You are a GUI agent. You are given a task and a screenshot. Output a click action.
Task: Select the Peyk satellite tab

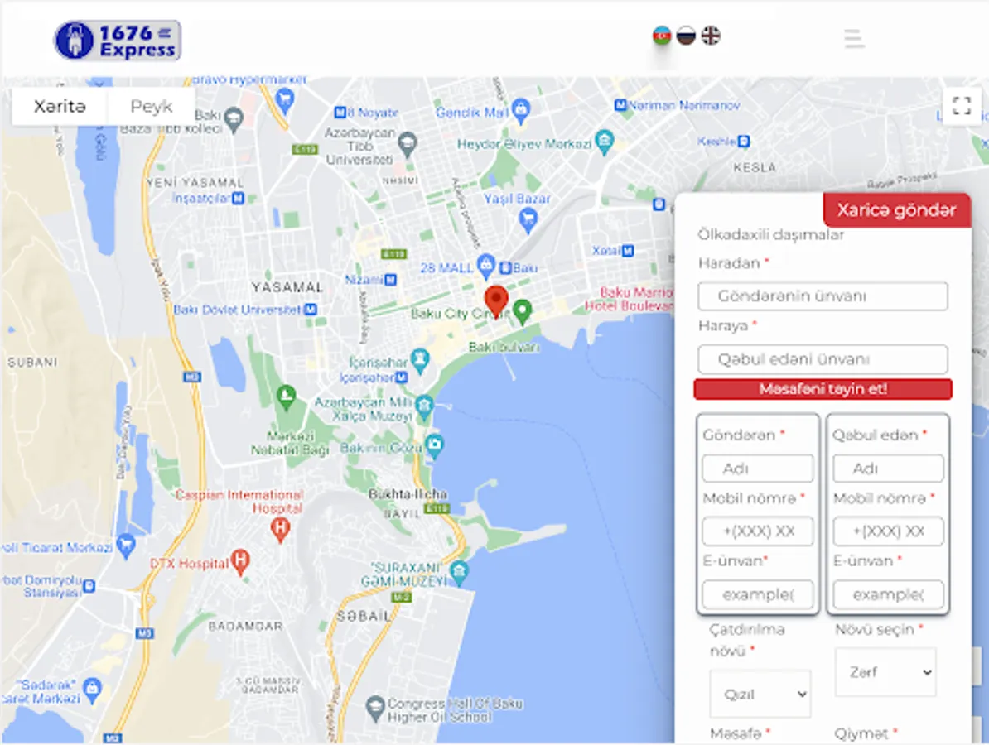[x=152, y=106]
